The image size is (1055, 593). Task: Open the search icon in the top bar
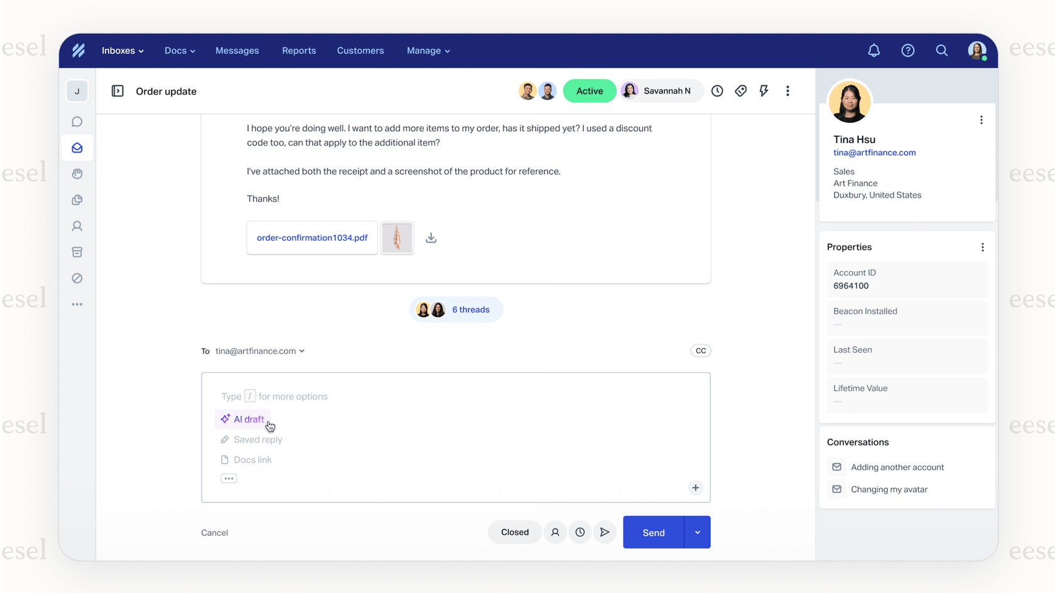941,50
